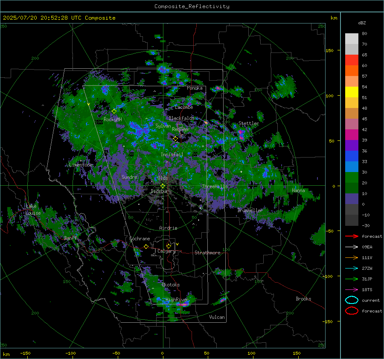Click the Sylvan map label

tap(163, 126)
